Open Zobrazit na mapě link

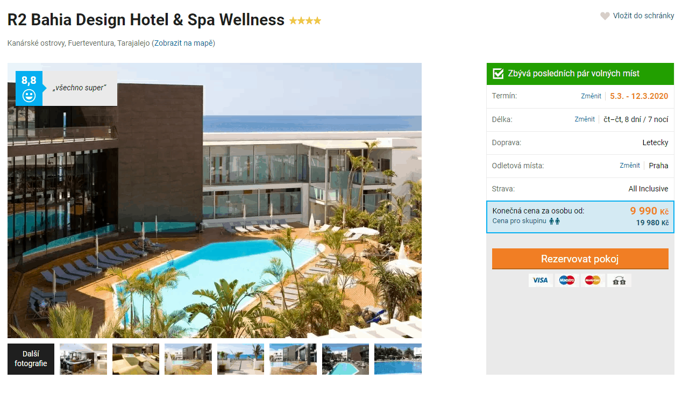pos(183,43)
